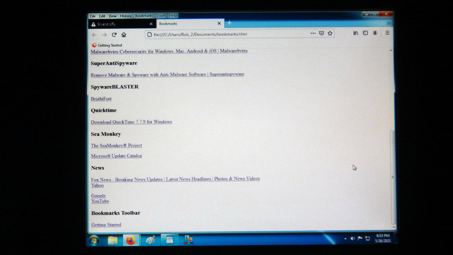Show hidden tray icons arrow
Image resolution: width=453 pixels, height=255 pixels.
345,239
